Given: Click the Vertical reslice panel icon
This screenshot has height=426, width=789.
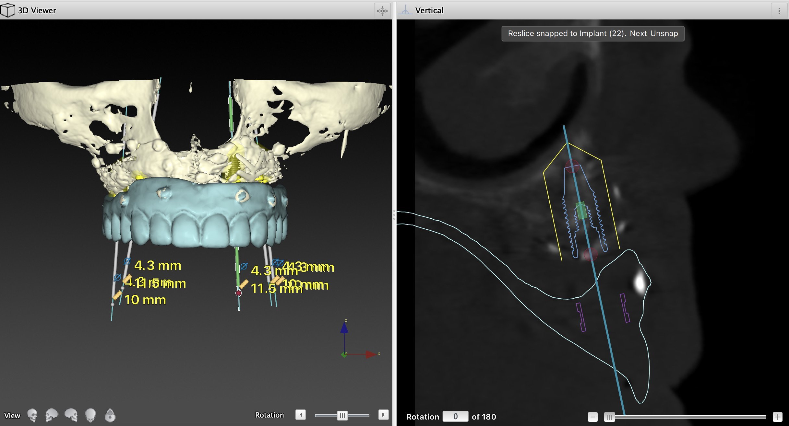Looking at the screenshot, I should pyautogui.click(x=405, y=10).
